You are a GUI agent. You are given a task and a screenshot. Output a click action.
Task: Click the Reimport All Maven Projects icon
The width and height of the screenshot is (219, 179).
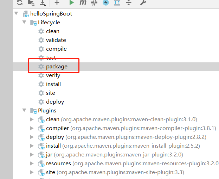click(20, 3)
